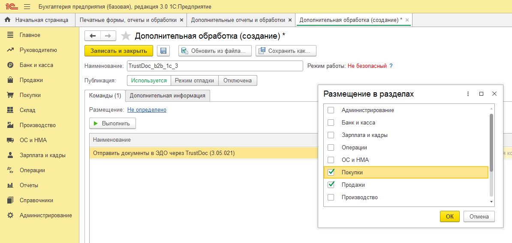
Task: Close the Дополнительная обработка (создание) tab
Action: pos(407,20)
